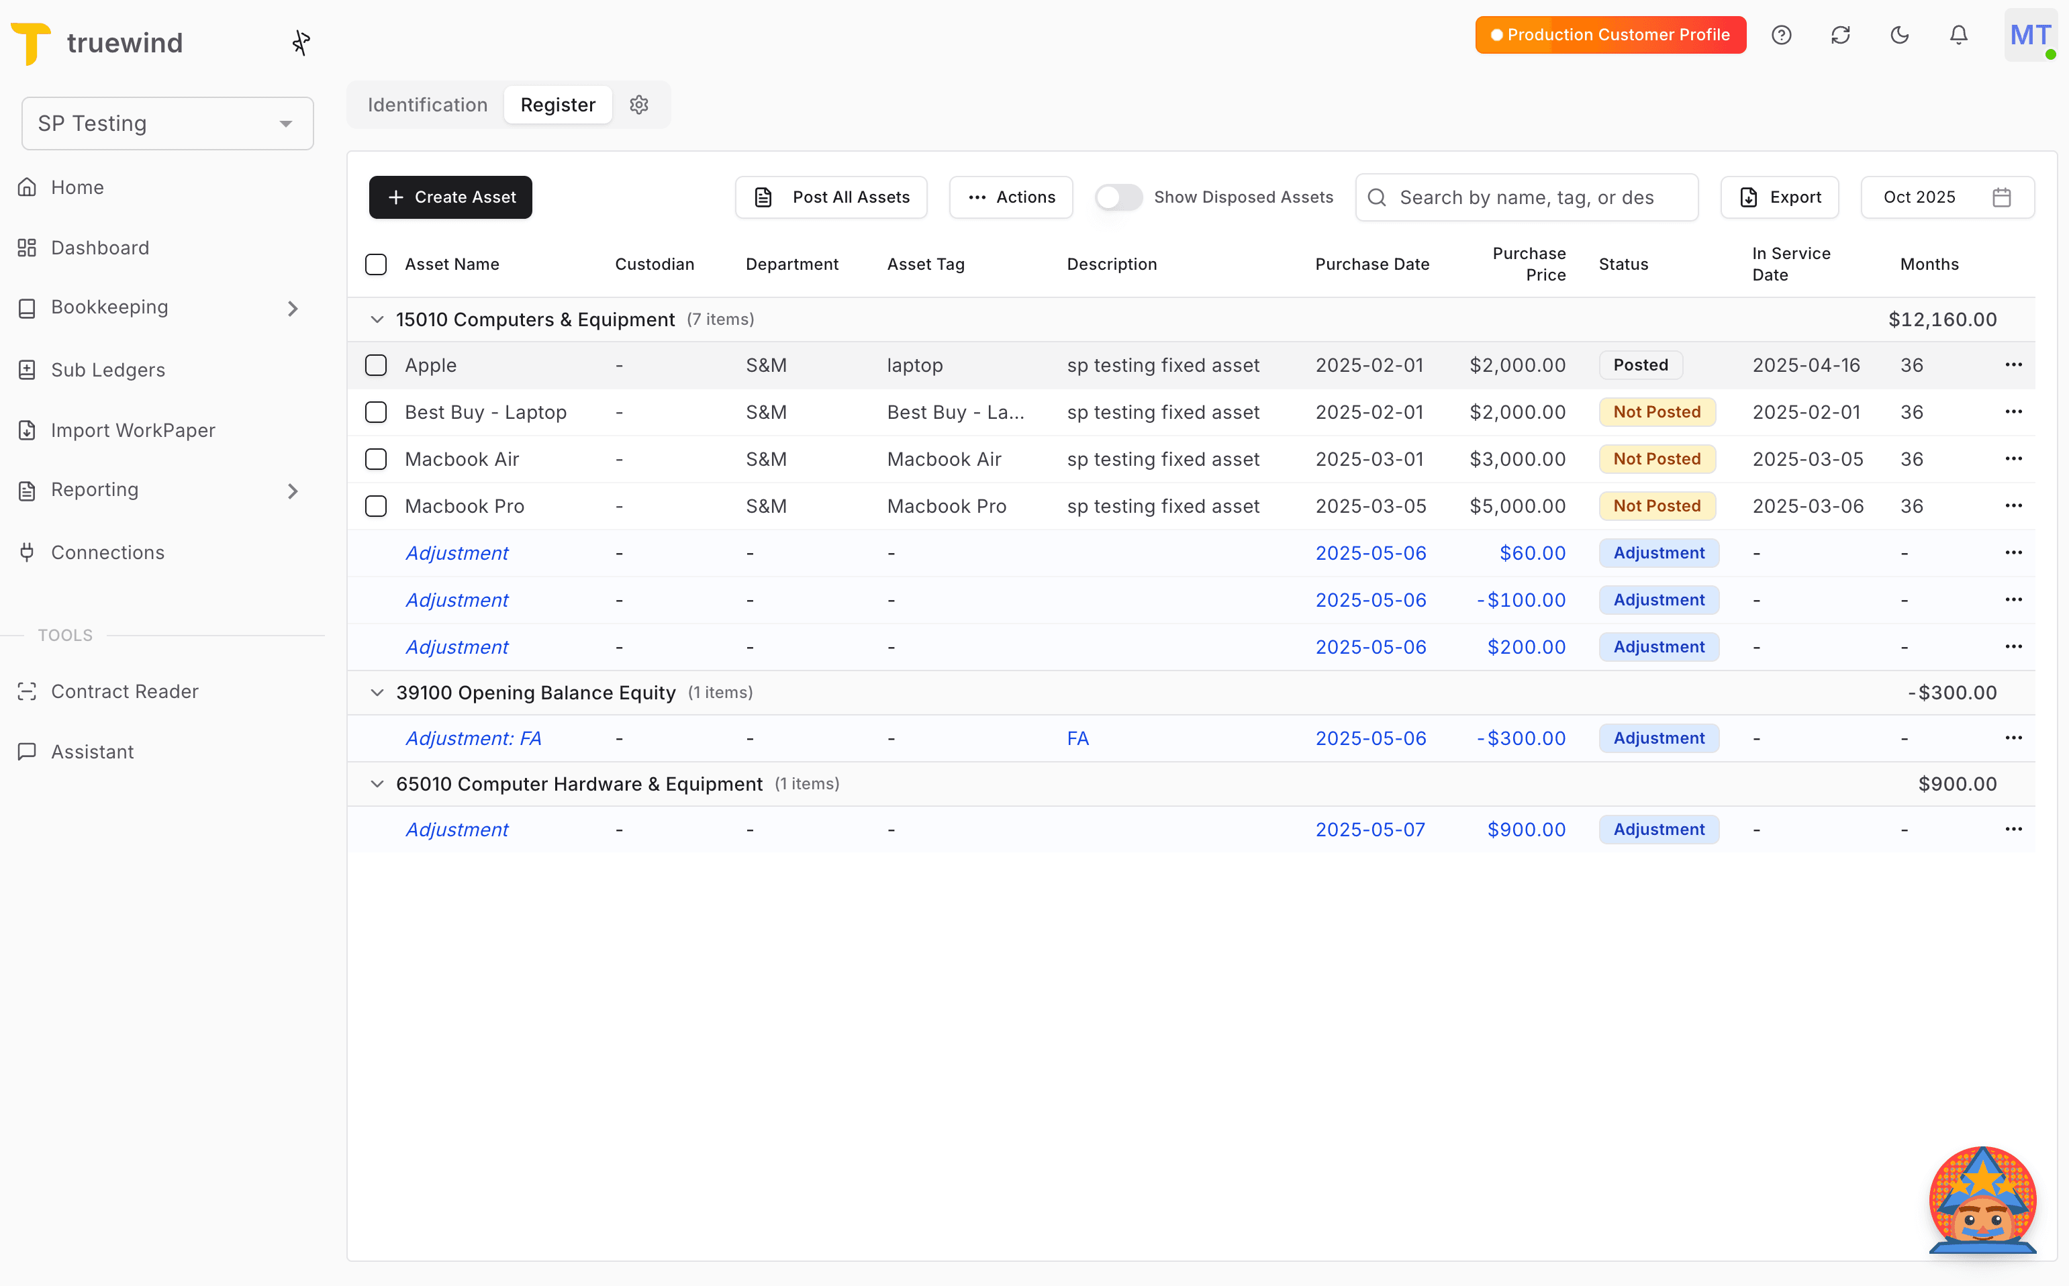
Task: Open the notifications bell
Action: pos(1958,35)
